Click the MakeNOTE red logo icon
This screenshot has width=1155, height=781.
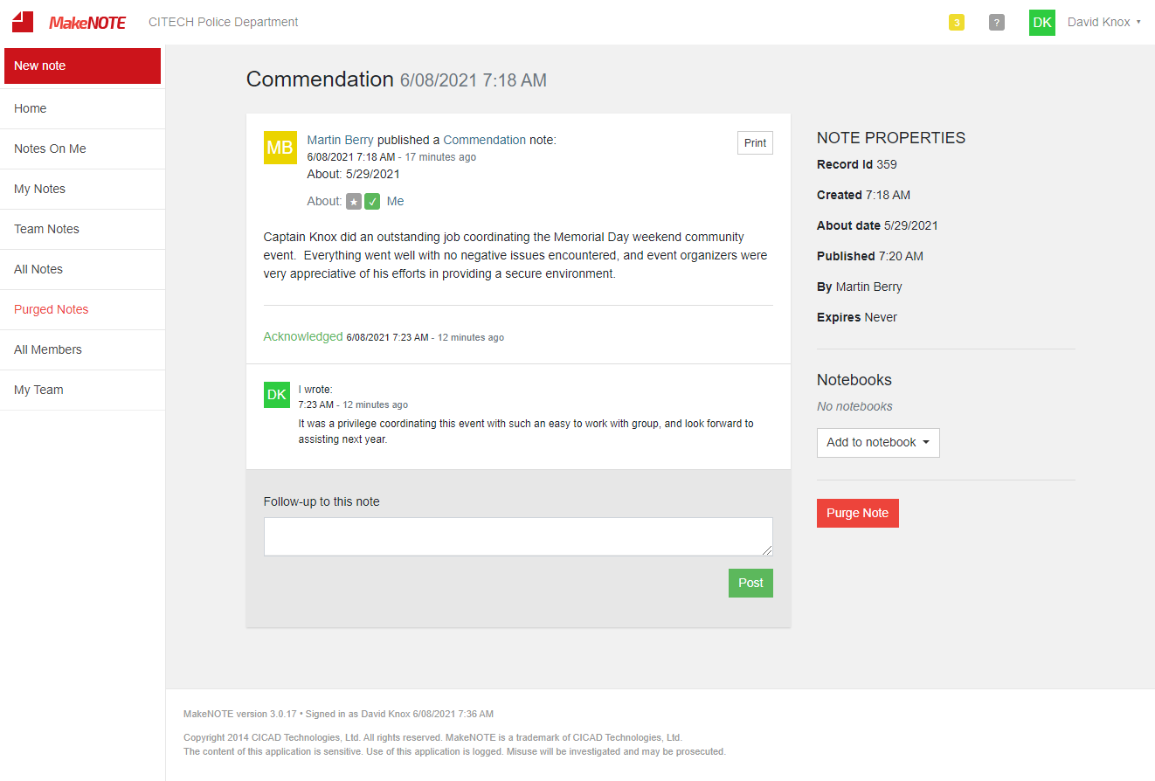point(23,22)
